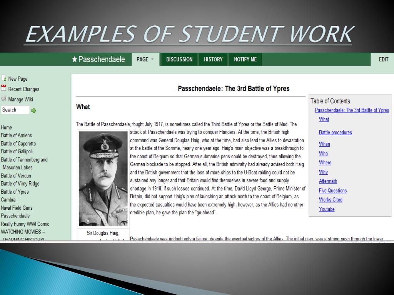Open Battle of Gallipoli page
This screenshot has width=394, height=295.
(17, 151)
